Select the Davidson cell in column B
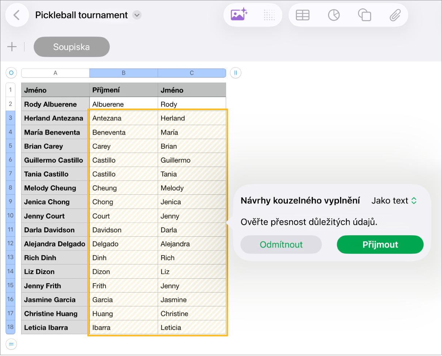Image resolution: width=442 pixels, height=356 pixels. click(x=123, y=230)
